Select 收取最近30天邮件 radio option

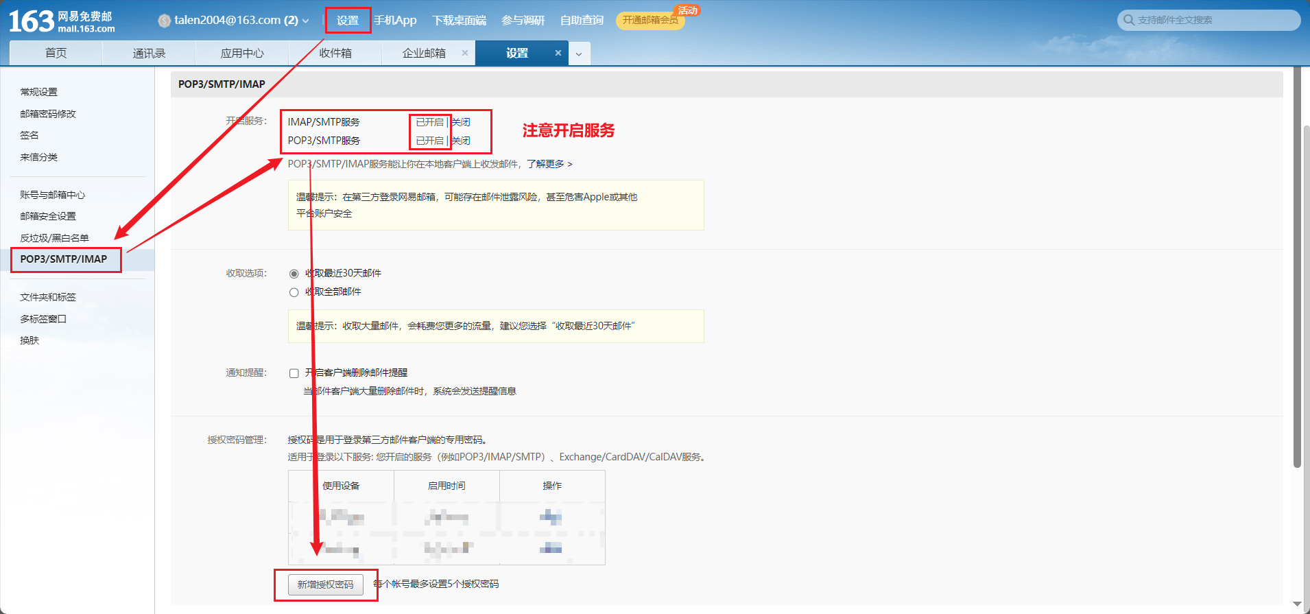(294, 274)
